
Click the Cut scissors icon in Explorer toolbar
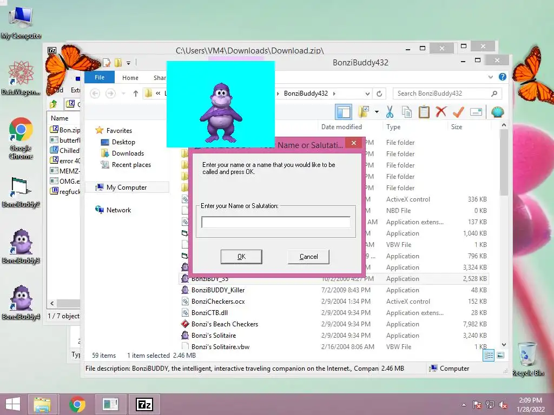pos(390,112)
